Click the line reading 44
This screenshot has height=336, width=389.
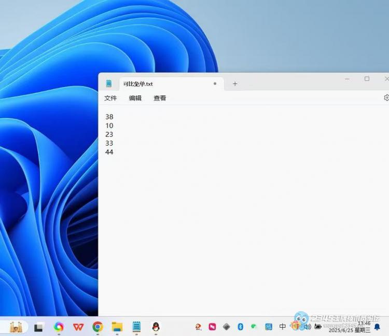(109, 152)
